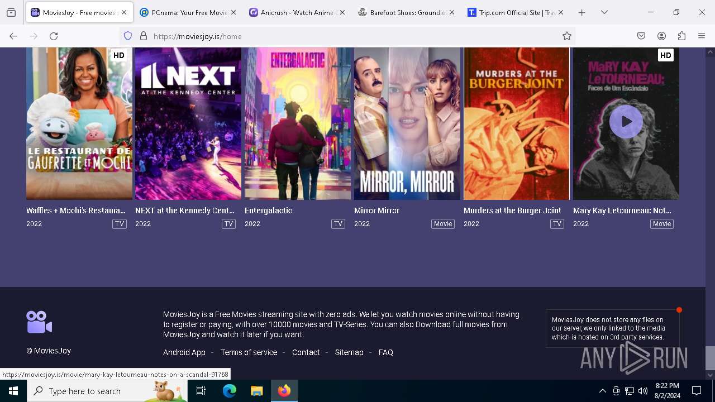This screenshot has width=715, height=402.
Task: Play Mary Kay Letourneau via play button
Action: 626,121
